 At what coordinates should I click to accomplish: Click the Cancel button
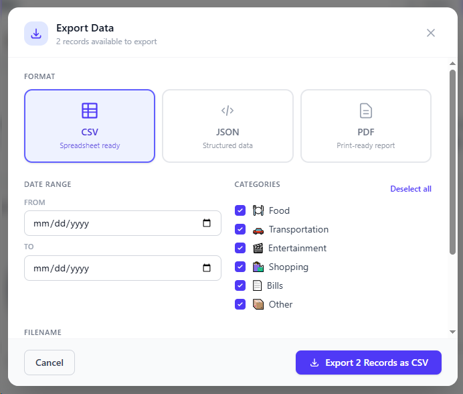click(x=50, y=363)
